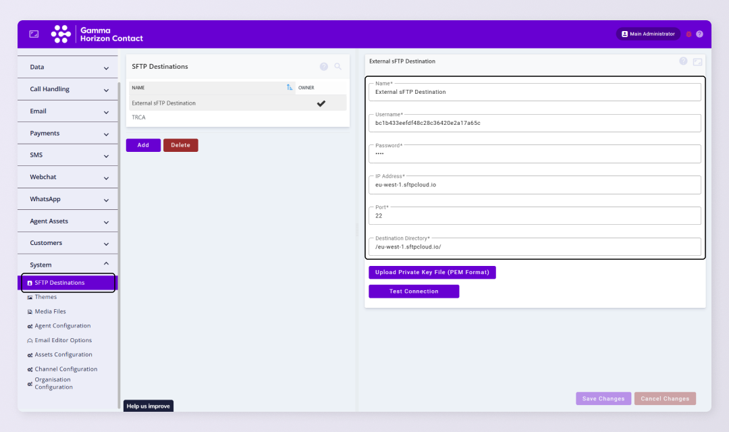
Task: Click the Upload Private Key File button
Action: [432, 272]
